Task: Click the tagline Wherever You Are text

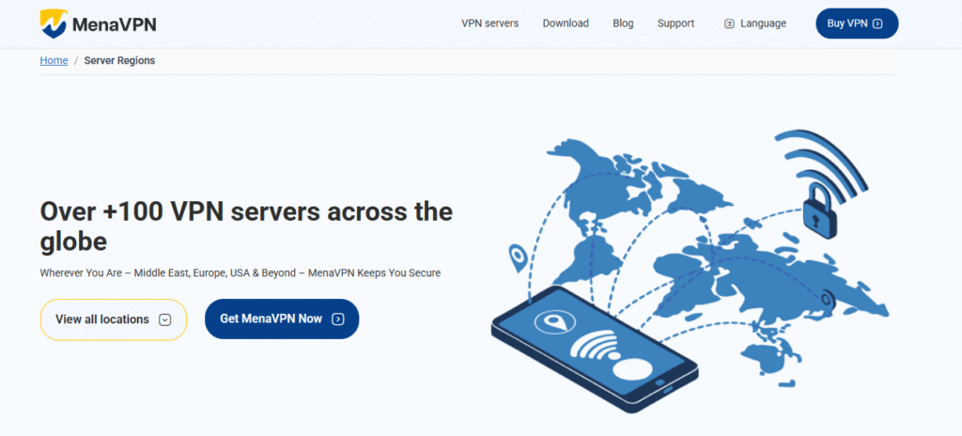Action: point(240,272)
